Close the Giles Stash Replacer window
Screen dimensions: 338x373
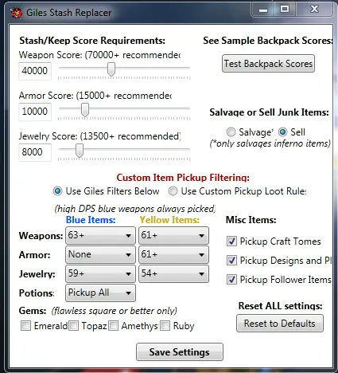(314, 10)
